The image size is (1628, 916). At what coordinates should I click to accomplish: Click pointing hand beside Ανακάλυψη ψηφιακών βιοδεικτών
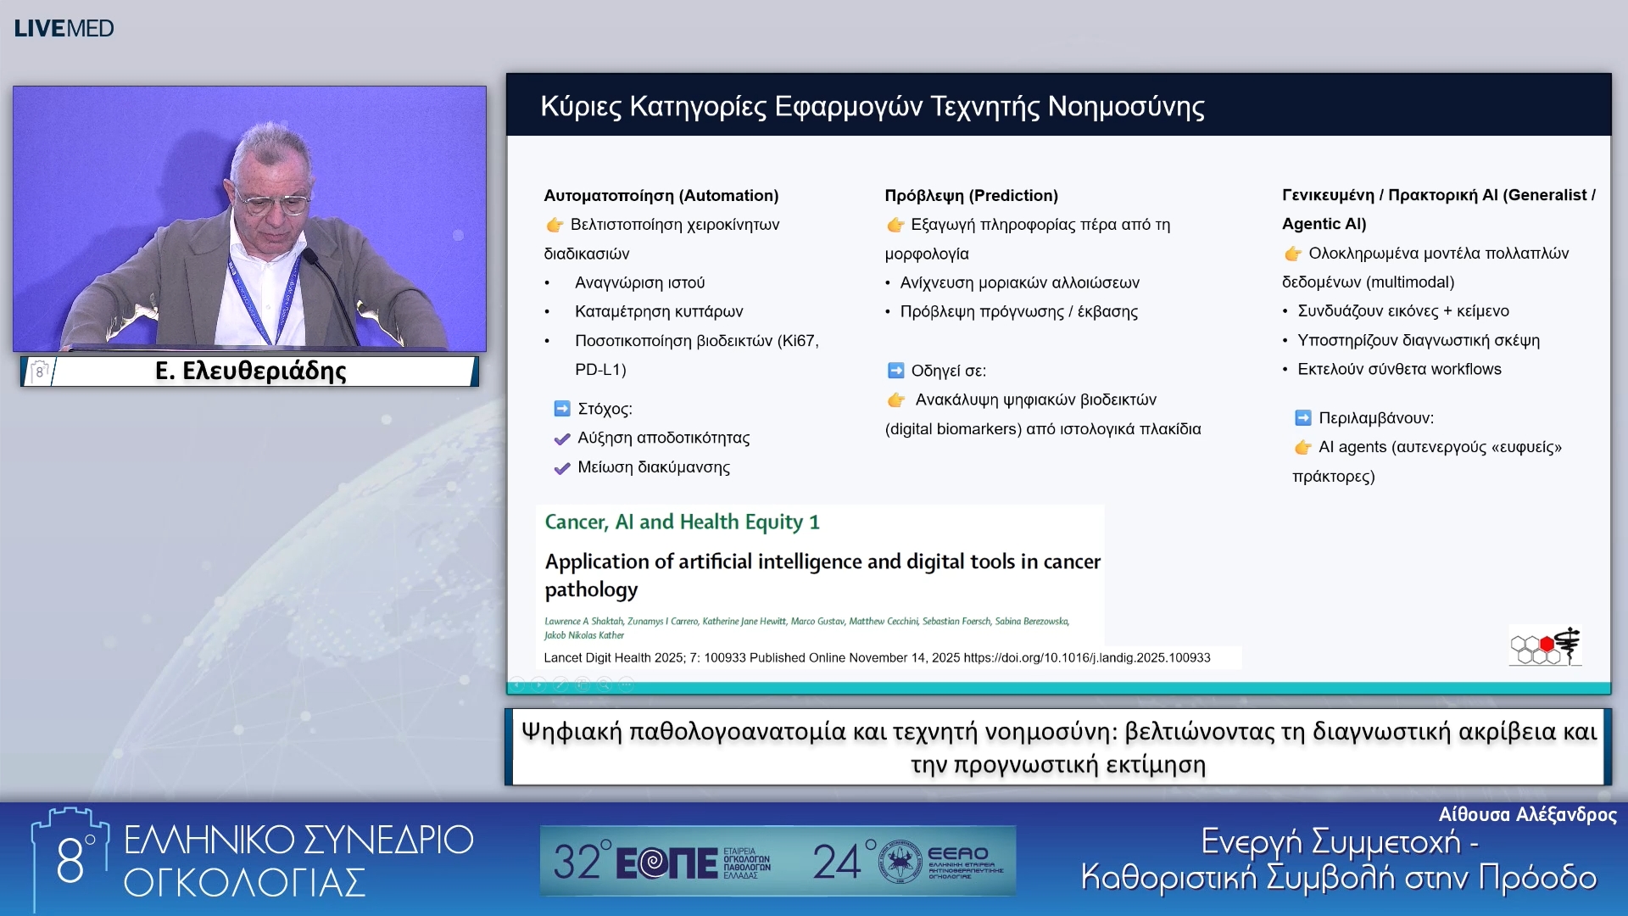896,399
